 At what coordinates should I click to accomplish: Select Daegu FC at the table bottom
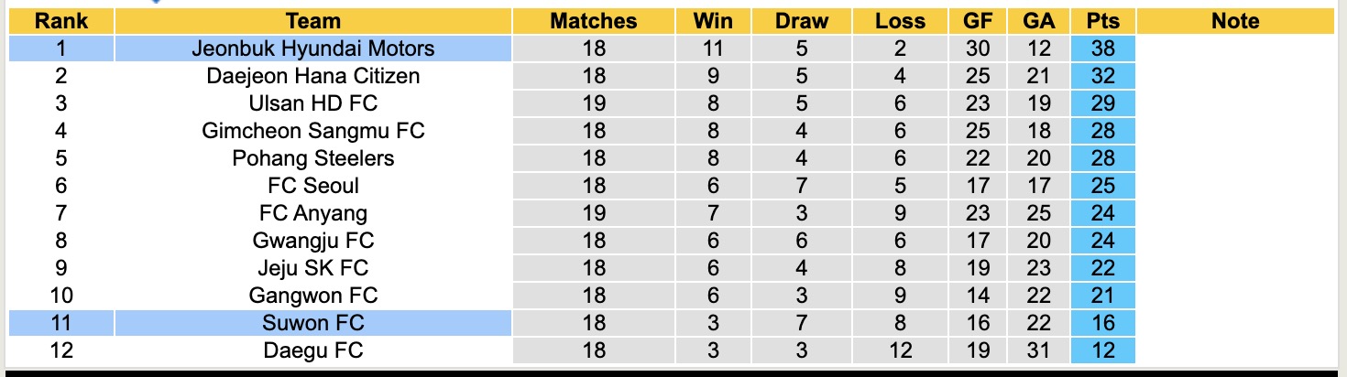(313, 350)
